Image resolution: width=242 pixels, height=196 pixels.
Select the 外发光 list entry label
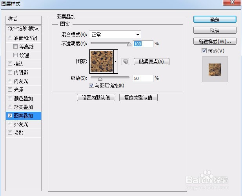point(21,124)
